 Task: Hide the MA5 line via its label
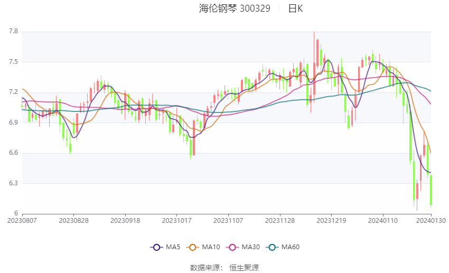coord(173,247)
